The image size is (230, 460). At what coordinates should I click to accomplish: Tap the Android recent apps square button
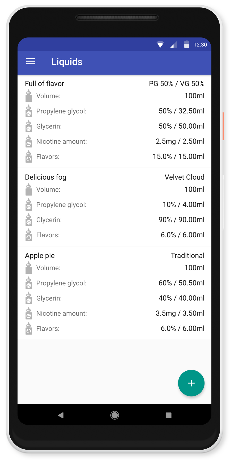tap(168, 415)
